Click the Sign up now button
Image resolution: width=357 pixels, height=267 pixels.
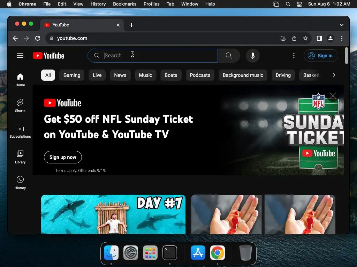[63, 157]
